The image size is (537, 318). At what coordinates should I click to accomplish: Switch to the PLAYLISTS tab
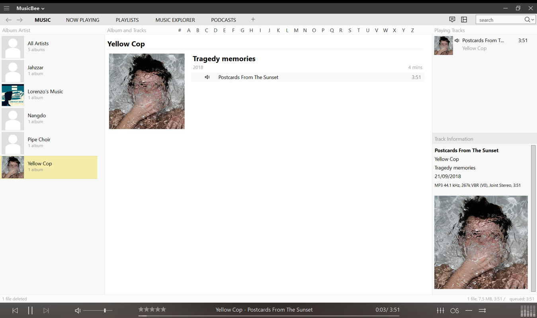click(x=127, y=20)
